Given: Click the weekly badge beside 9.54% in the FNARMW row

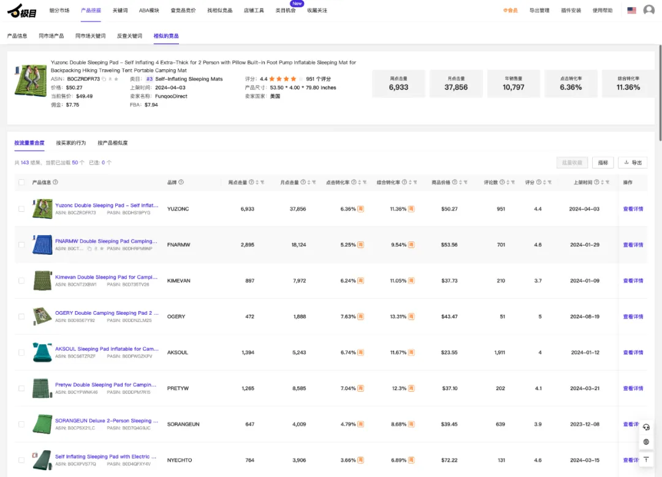Looking at the screenshot, I should [x=411, y=244].
